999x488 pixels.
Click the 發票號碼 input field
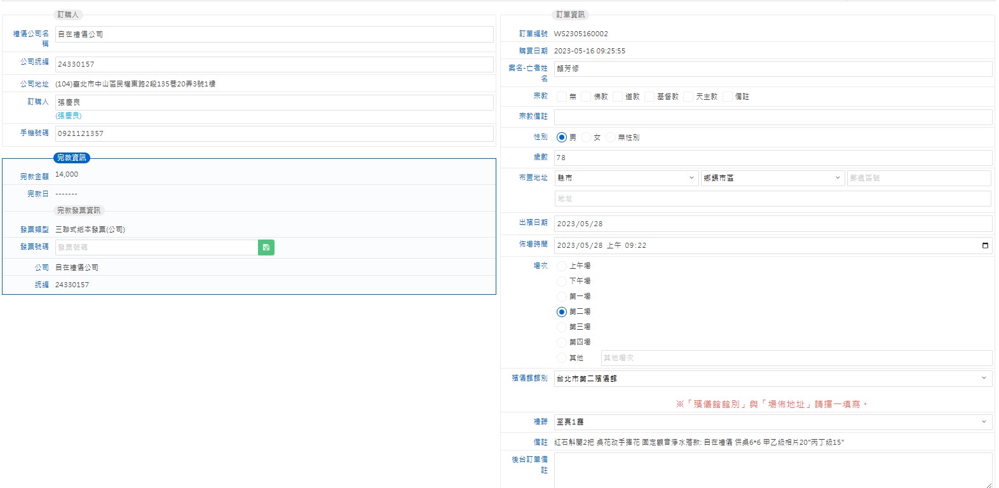(156, 247)
